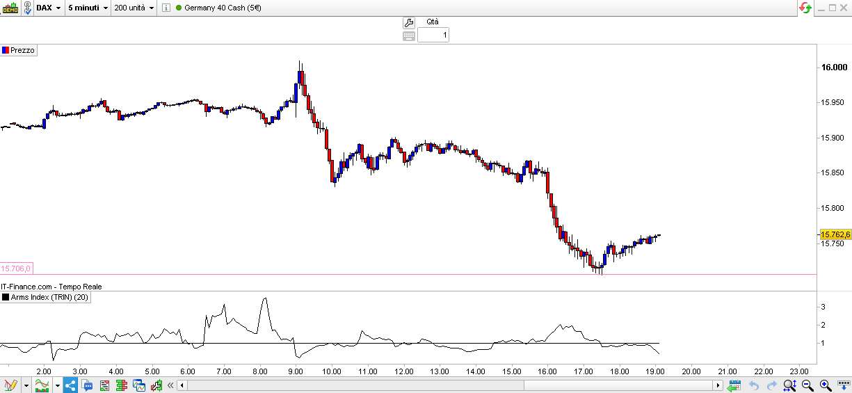Open the 5 minuti timeframe dropdown
This screenshot has height=393, width=852.
(x=88, y=8)
